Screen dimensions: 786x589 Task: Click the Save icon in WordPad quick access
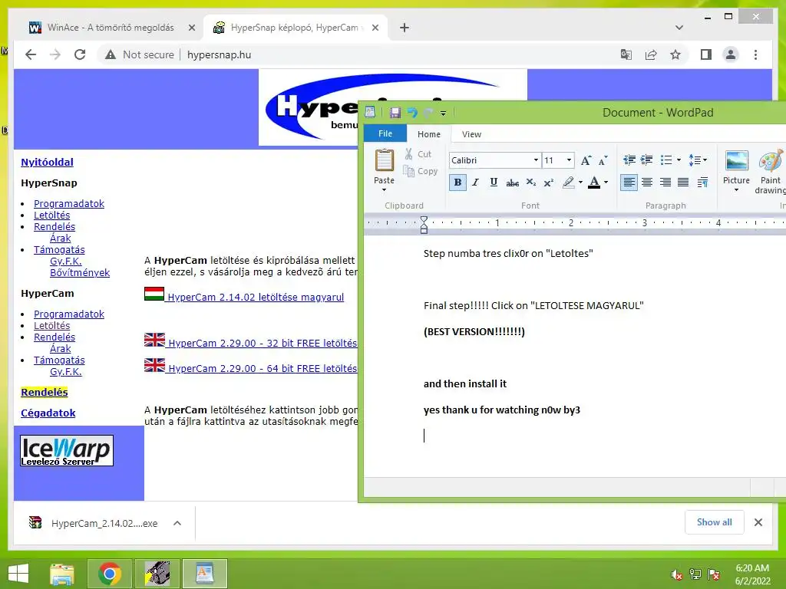point(395,113)
